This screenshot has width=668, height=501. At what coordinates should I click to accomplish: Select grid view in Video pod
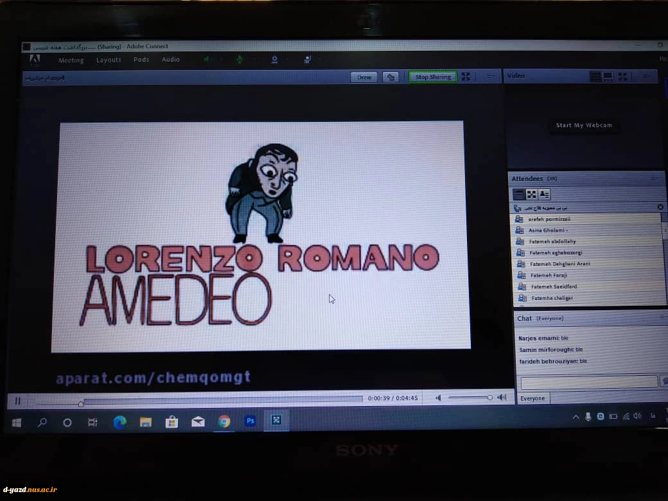595,76
